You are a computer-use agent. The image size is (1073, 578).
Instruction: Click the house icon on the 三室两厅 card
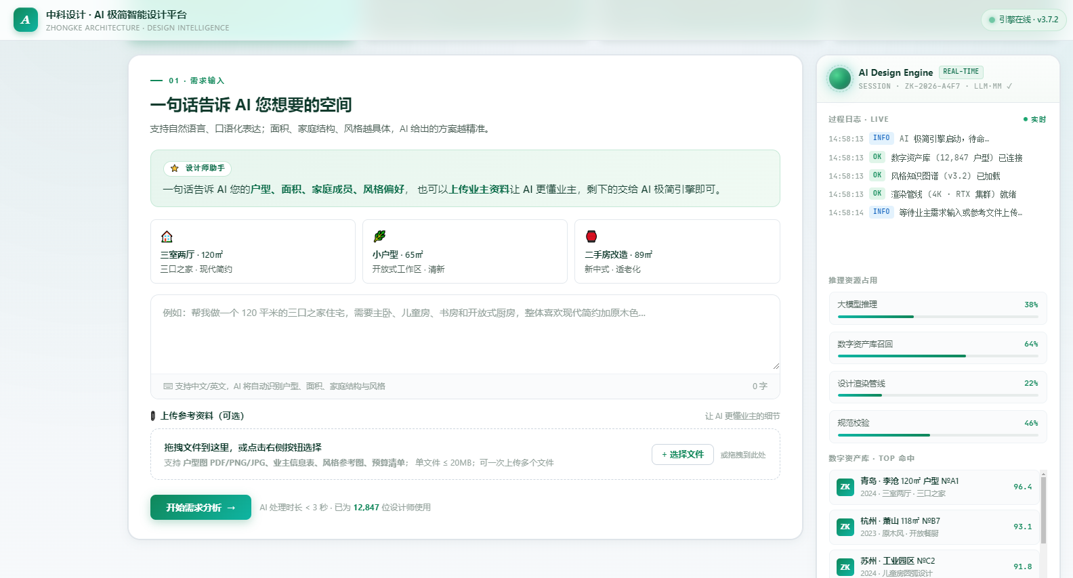click(167, 236)
